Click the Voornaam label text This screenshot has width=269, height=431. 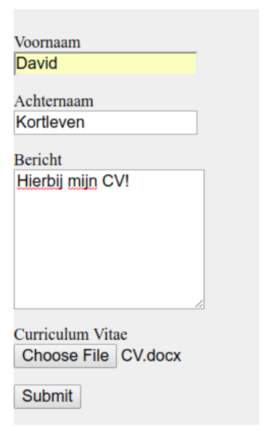tap(47, 43)
